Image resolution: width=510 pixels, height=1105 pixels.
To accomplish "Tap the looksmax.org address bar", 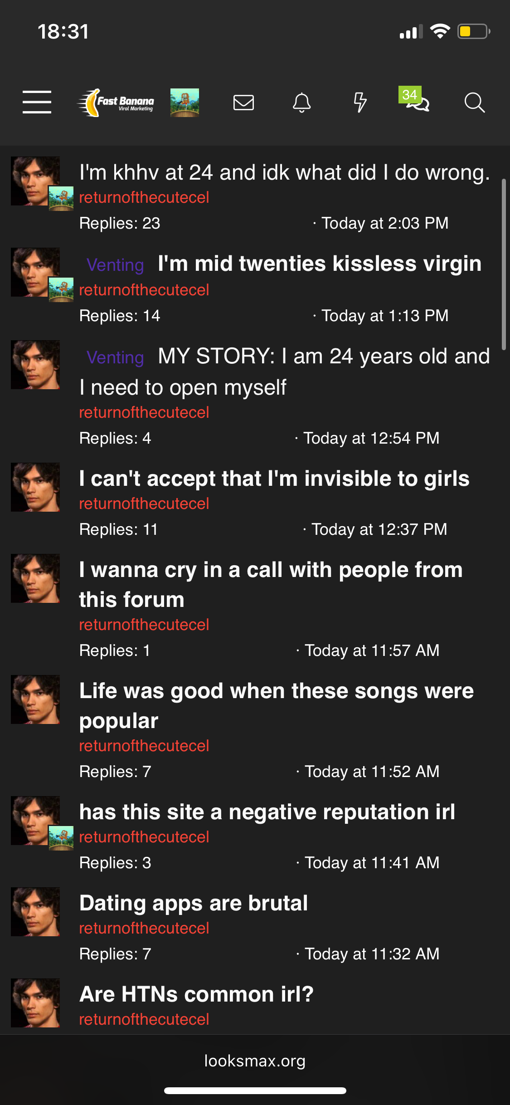I will (255, 1061).
